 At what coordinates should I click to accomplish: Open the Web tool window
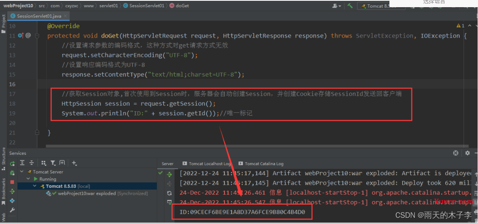point(4,217)
